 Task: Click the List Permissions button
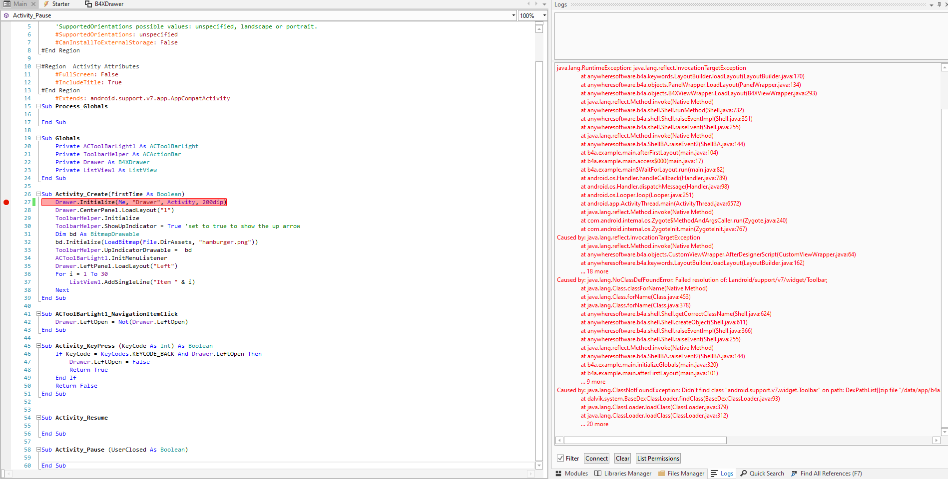[x=658, y=459]
